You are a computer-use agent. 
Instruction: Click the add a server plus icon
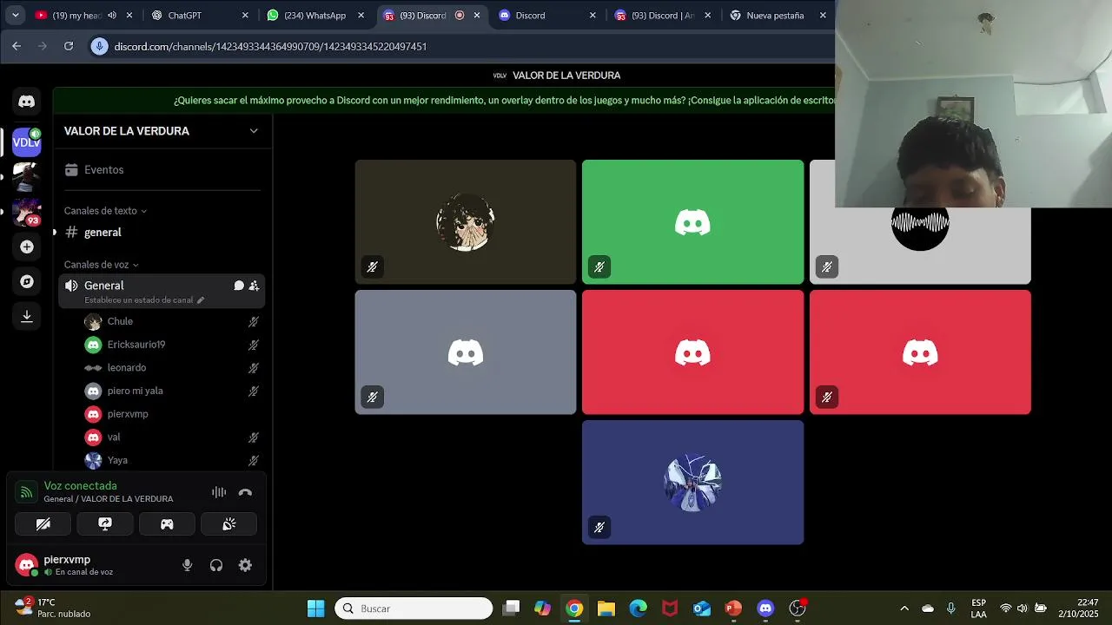[x=27, y=247]
